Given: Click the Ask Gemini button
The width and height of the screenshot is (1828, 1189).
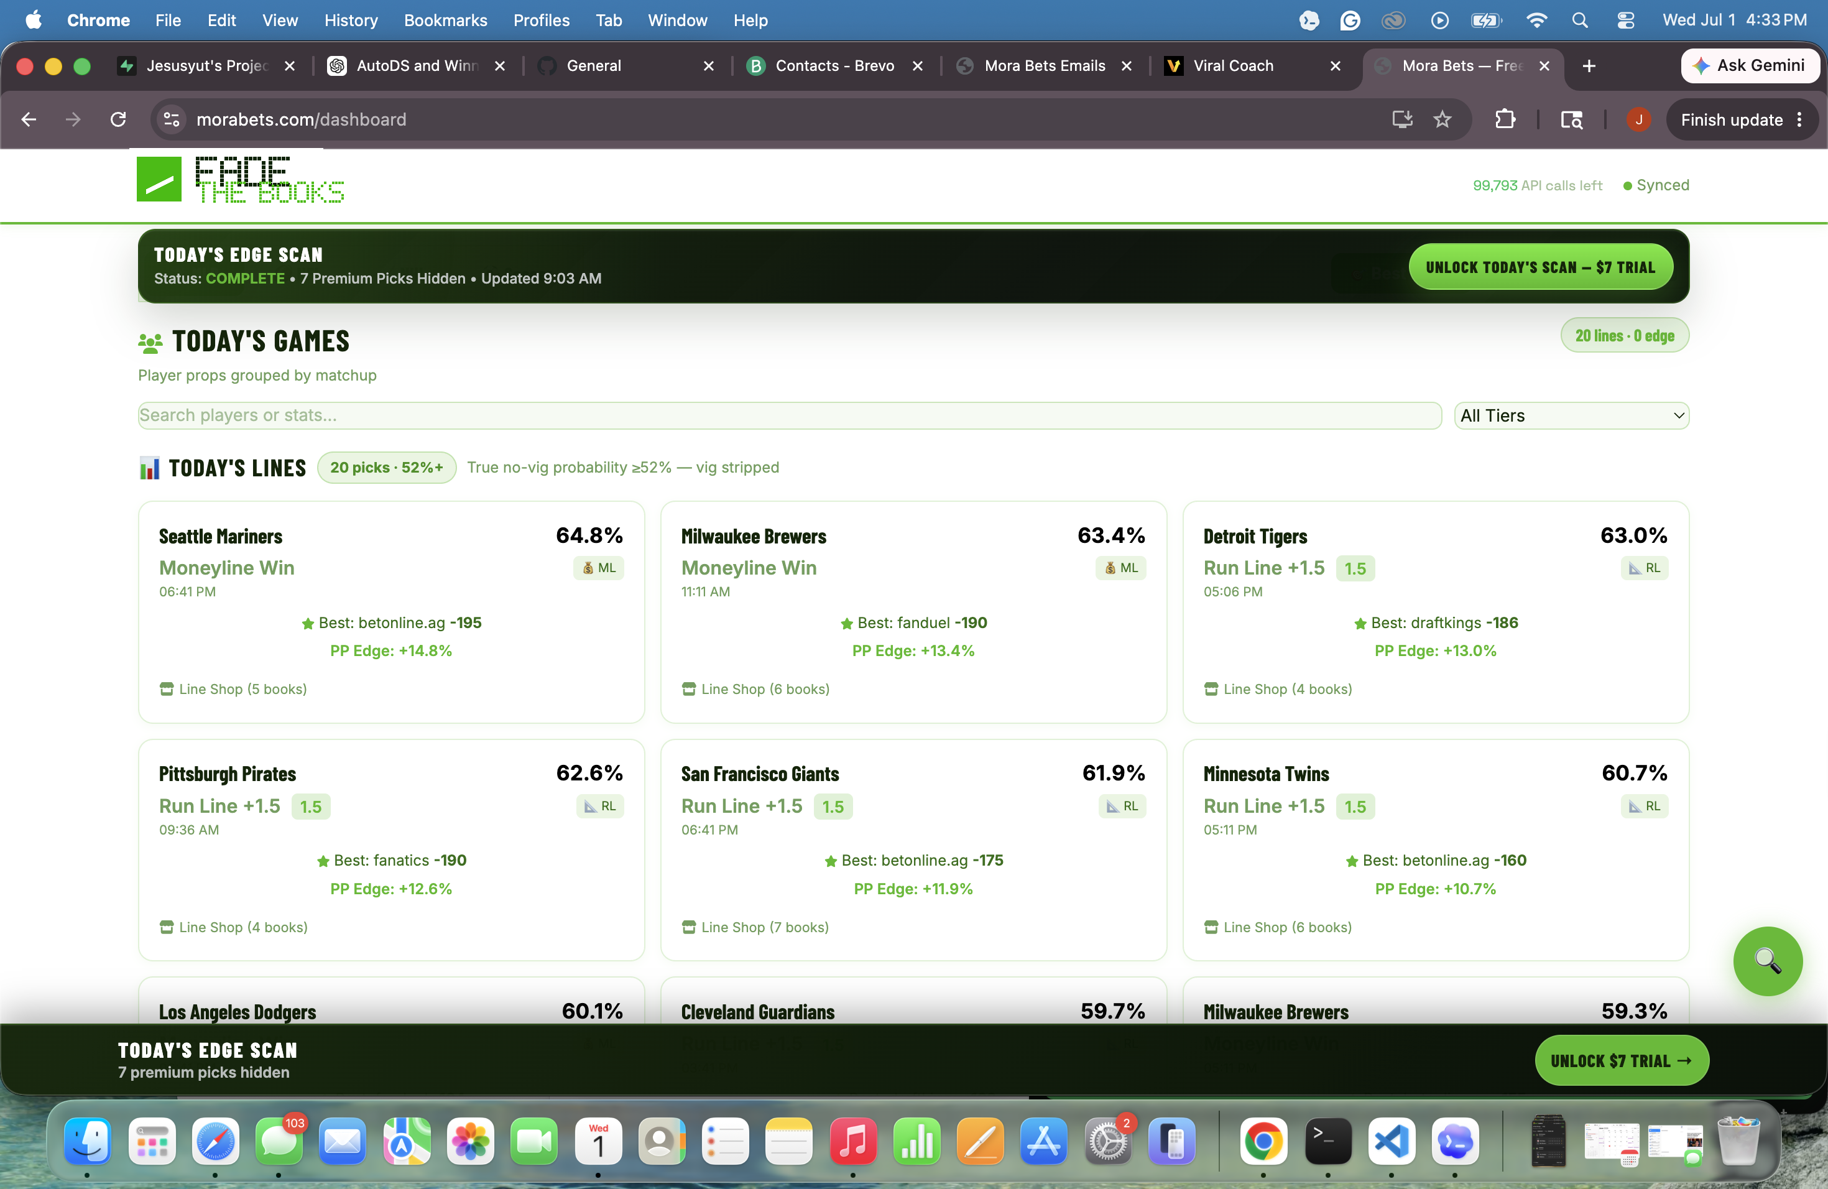Looking at the screenshot, I should [x=1750, y=66].
